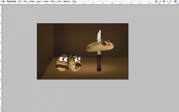Open the Window menu
This screenshot has height=112, width=179.
[x=67, y=1]
